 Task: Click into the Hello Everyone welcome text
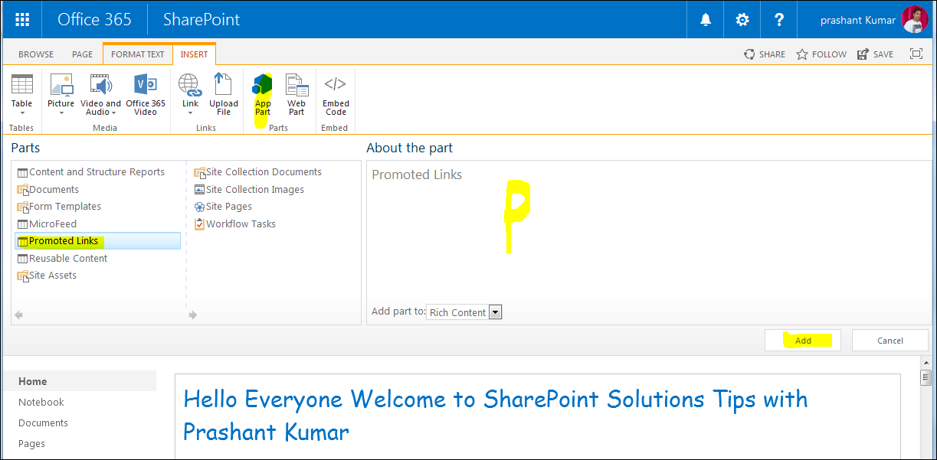click(x=495, y=416)
